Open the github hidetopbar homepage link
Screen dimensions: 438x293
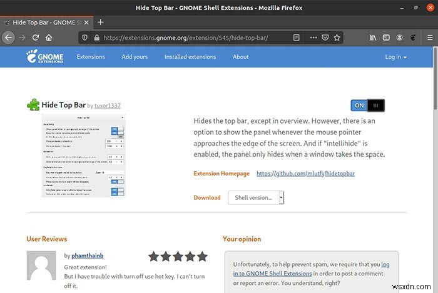tap(305, 174)
